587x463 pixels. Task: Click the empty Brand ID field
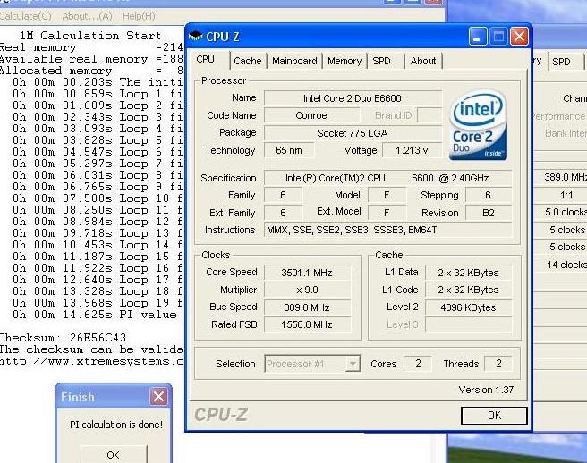(430, 115)
